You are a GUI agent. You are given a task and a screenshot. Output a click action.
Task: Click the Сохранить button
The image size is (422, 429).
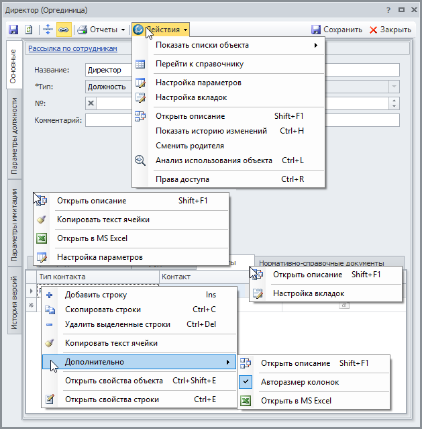(x=337, y=30)
